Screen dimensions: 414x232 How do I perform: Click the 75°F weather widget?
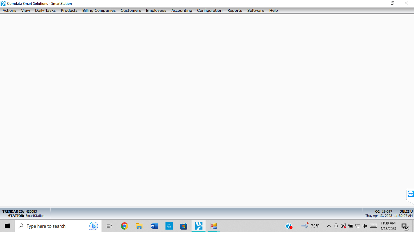310,226
